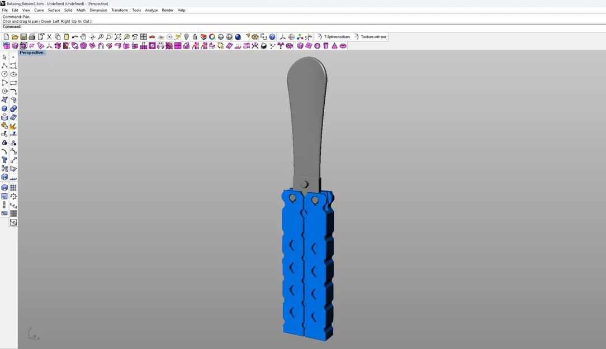Click the Paste clipboard icon
Viewport: 606px width, 349px height.
[66, 37]
